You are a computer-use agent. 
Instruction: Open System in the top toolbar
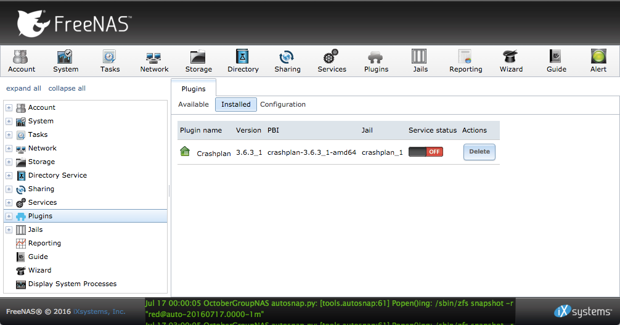pyautogui.click(x=66, y=61)
